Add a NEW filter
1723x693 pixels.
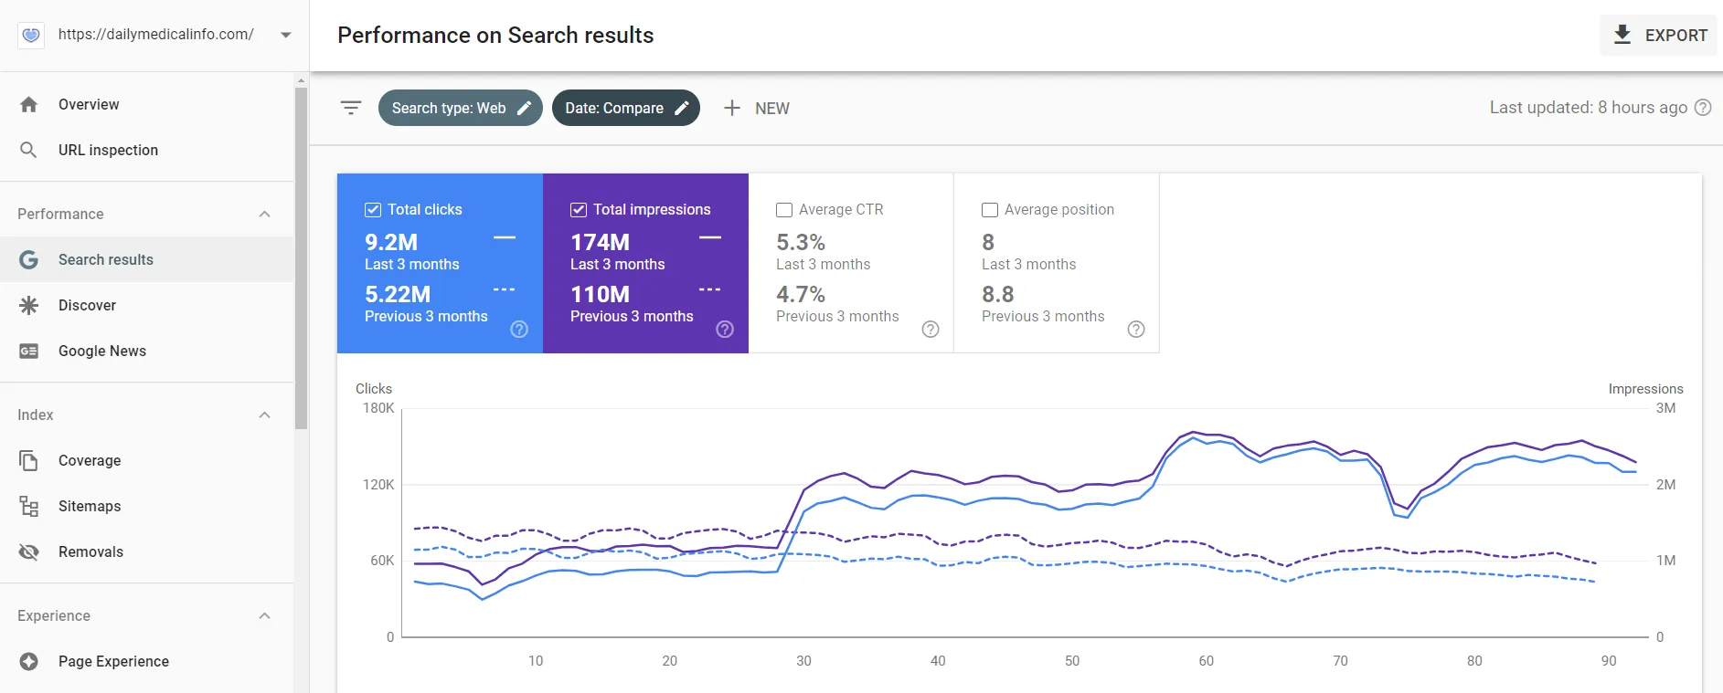pyautogui.click(x=756, y=108)
